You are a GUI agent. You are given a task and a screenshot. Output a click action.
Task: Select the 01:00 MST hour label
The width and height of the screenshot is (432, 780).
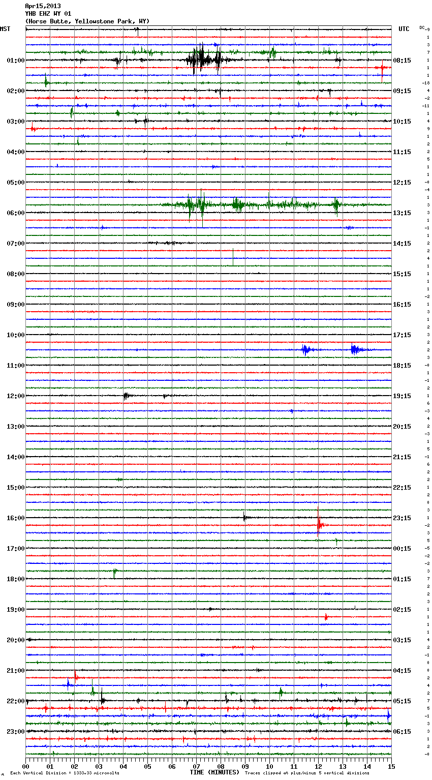(16, 61)
